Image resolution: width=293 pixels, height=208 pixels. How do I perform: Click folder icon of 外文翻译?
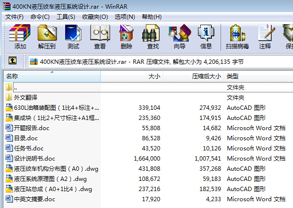pos(9,97)
